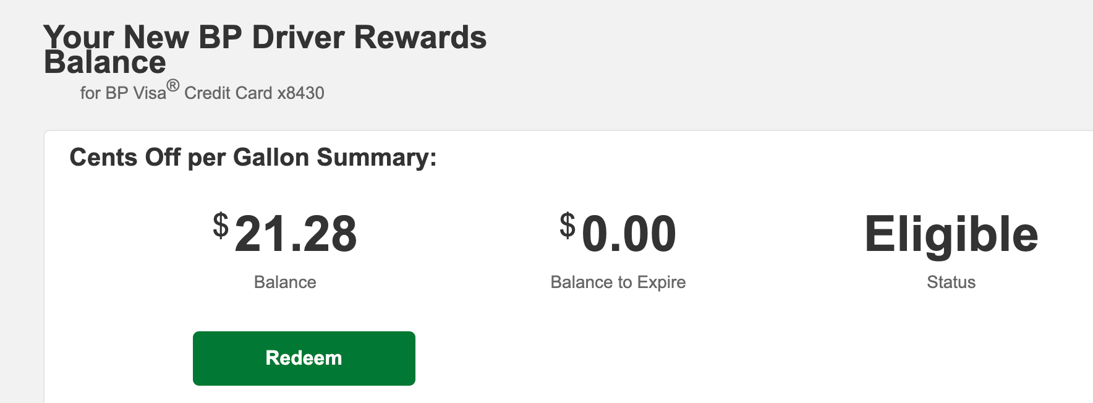The image size is (1093, 403).
Task: Click the word Driver in page title
Action: pyautogui.click(x=298, y=38)
